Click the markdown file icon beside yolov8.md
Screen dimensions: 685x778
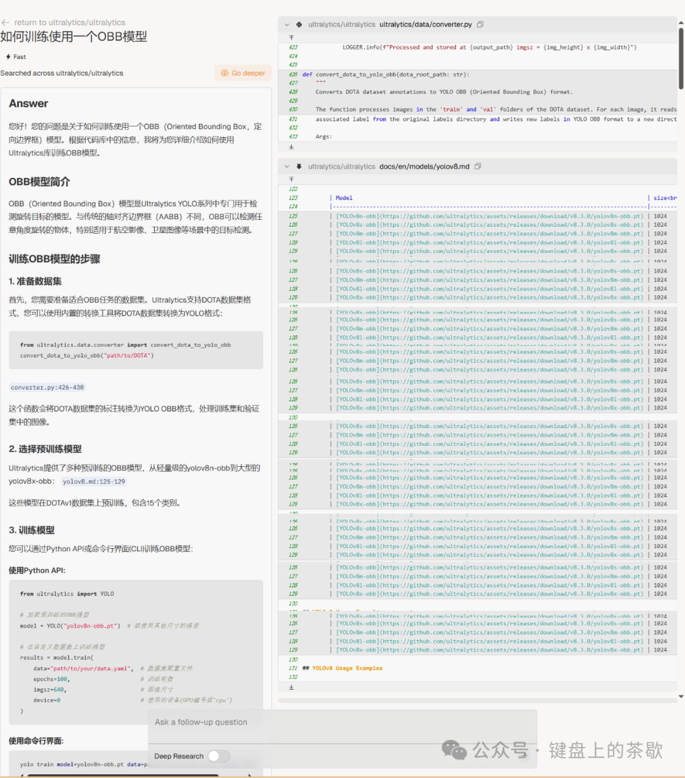[x=299, y=166]
